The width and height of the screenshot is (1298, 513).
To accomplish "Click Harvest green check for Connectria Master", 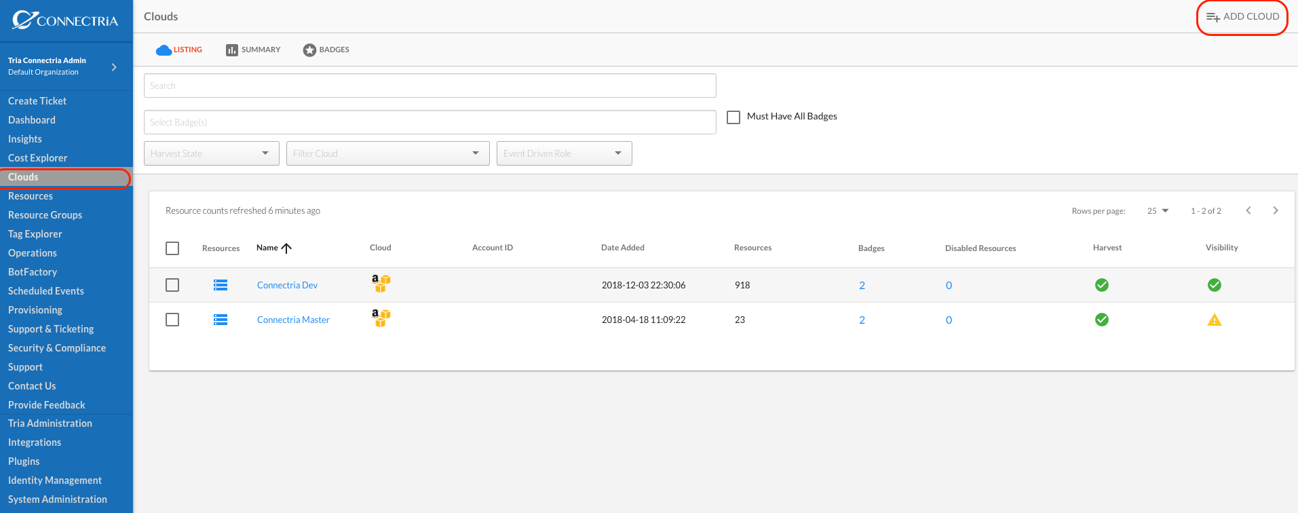I will coord(1102,320).
